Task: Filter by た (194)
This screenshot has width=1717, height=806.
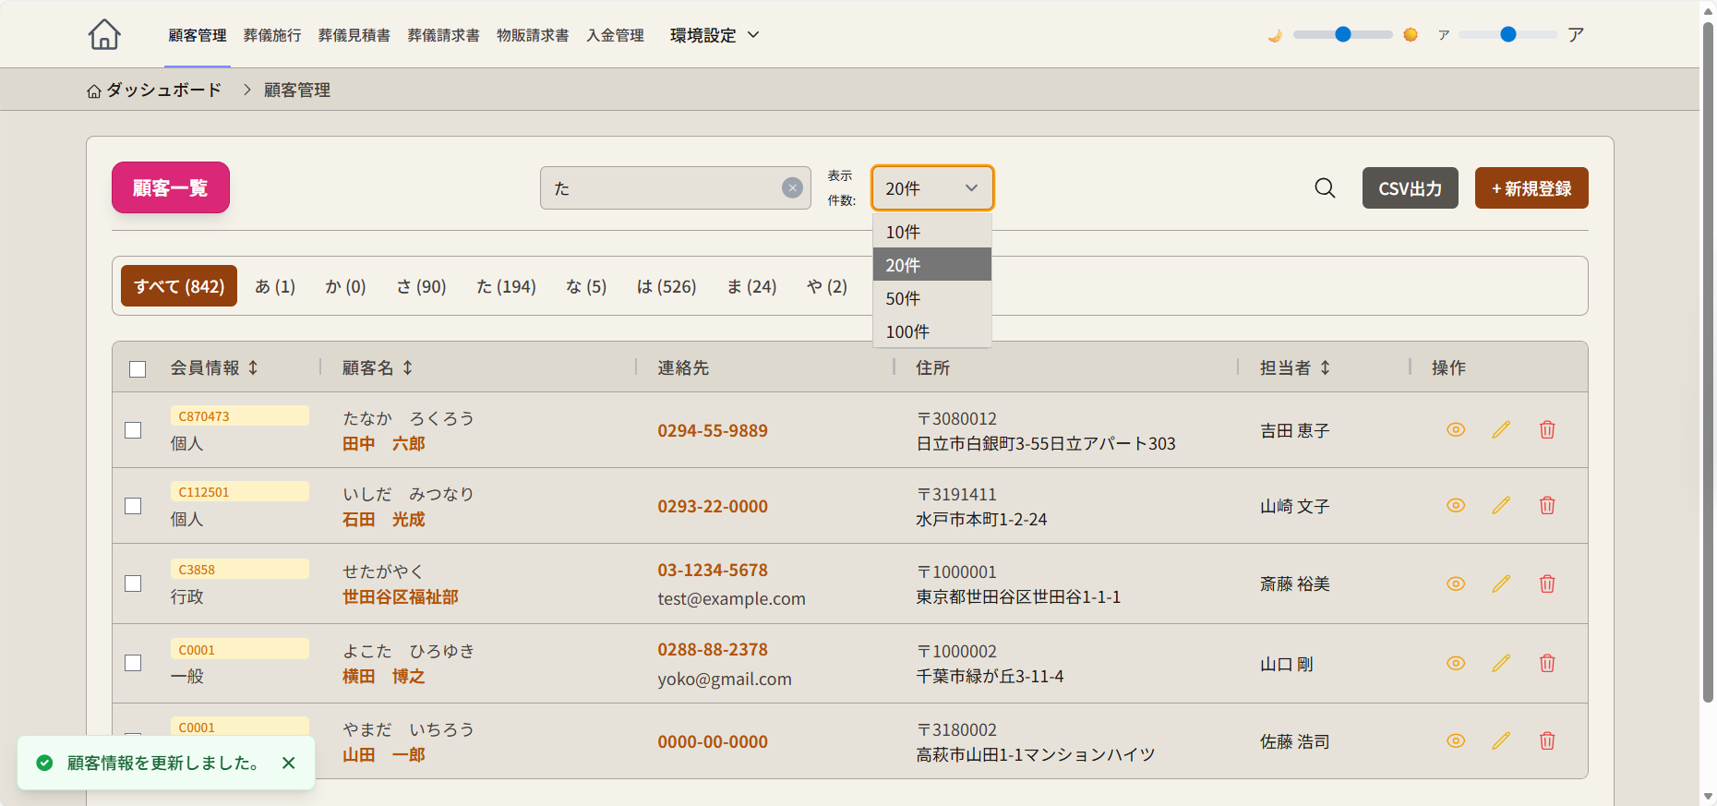Action: click(x=506, y=286)
